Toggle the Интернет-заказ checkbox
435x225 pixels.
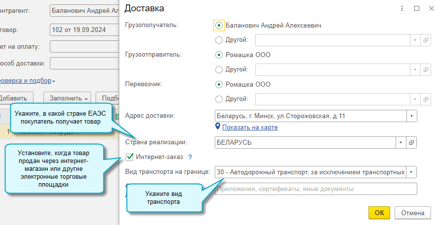pos(130,157)
